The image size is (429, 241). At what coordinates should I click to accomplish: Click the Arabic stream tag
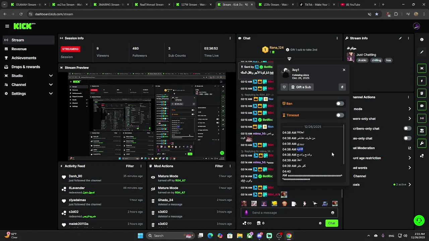(362, 60)
